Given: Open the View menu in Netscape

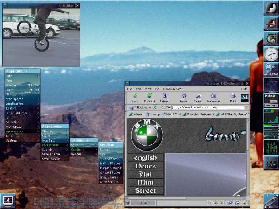Looking at the screenshot, I should click(x=148, y=89).
